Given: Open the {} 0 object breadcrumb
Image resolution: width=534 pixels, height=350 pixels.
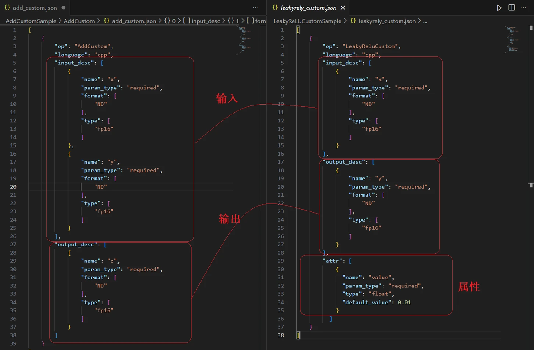Looking at the screenshot, I should coord(170,21).
